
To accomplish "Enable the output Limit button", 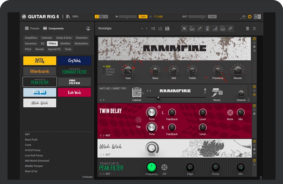I will (x=212, y=17).
